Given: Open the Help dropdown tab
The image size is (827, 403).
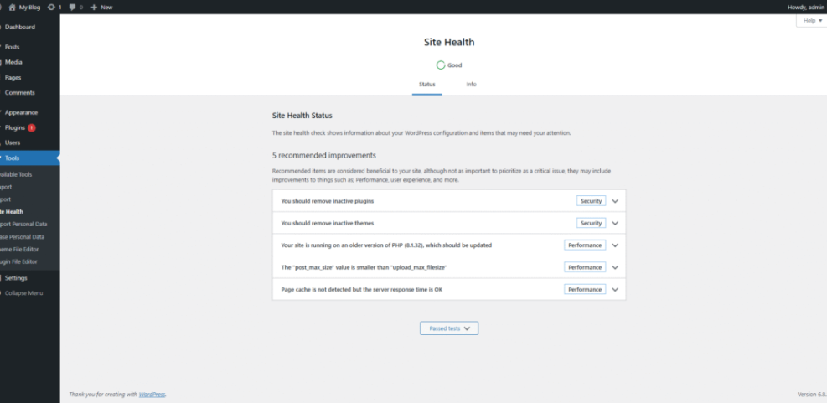Looking at the screenshot, I should [812, 21].
